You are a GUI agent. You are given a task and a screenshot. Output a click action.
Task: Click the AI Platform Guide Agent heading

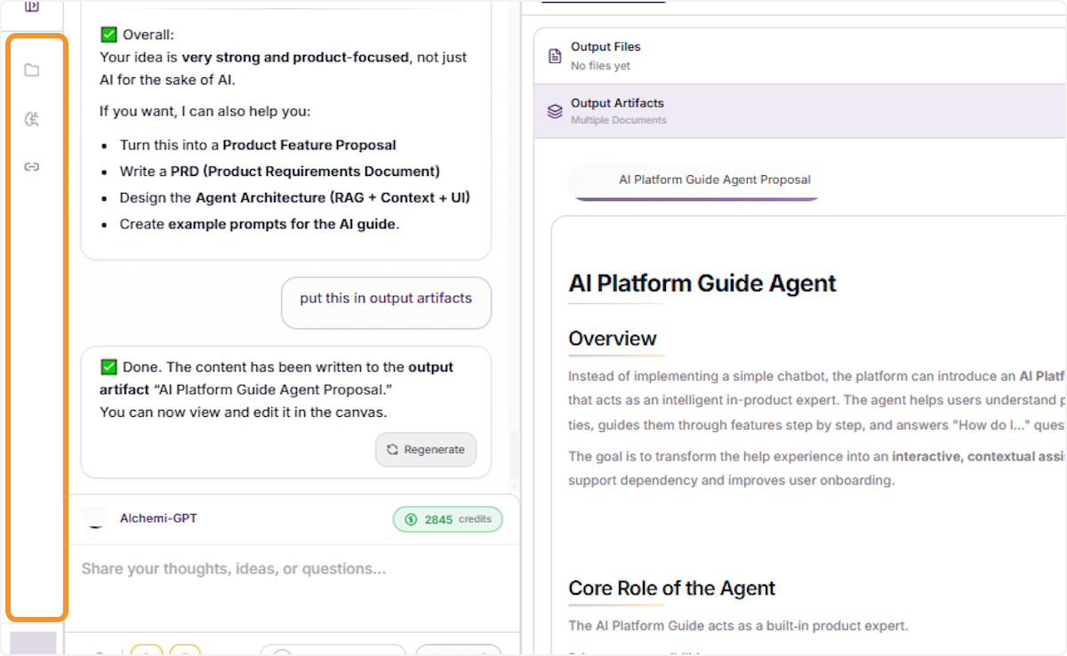click(x=702, y=284)
